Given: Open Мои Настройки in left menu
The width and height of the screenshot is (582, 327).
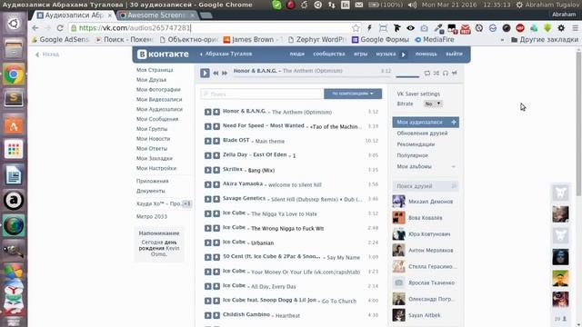Looking at the screenshot, I should 156,168.
